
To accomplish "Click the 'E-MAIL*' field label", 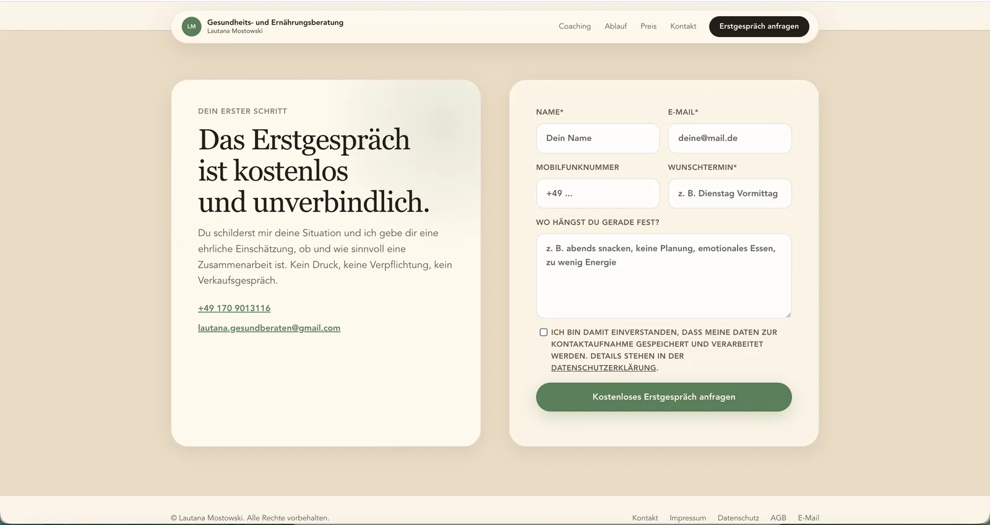I will click(683, 112).
